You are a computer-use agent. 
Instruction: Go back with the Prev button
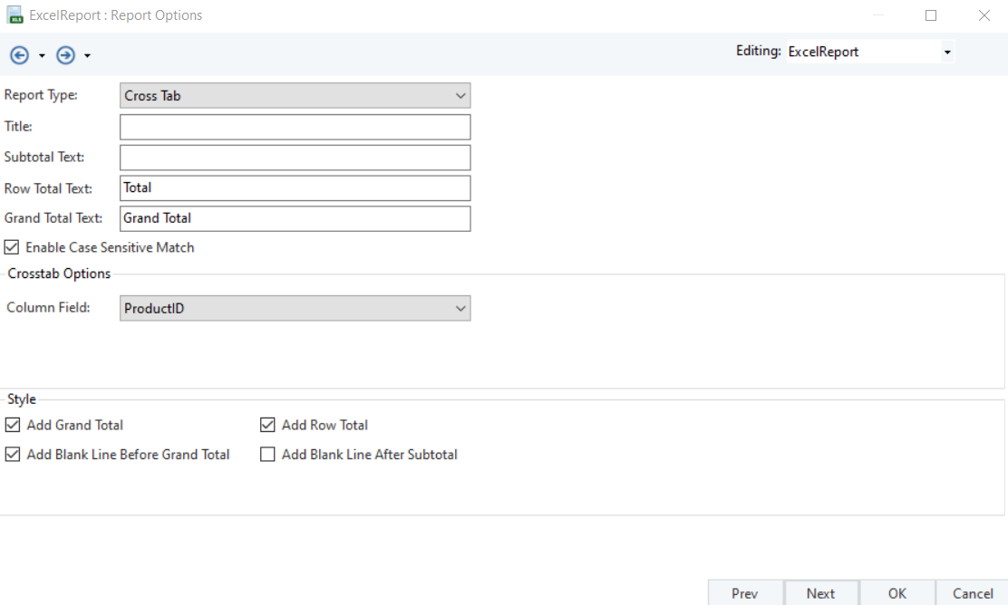pyautogui.click(x=744, y=593)
